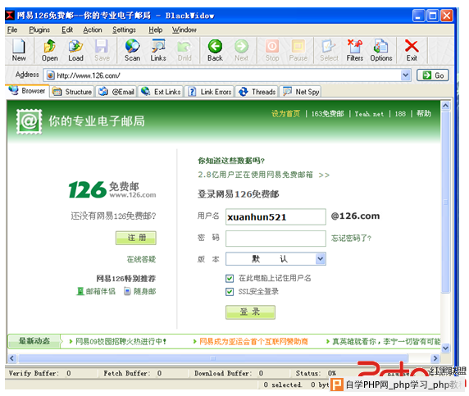Open 网易成为亚运会首个互联网赞助商 news link
Image resolution: width=469 pixels, height=396 pixels.
point(253,341)
